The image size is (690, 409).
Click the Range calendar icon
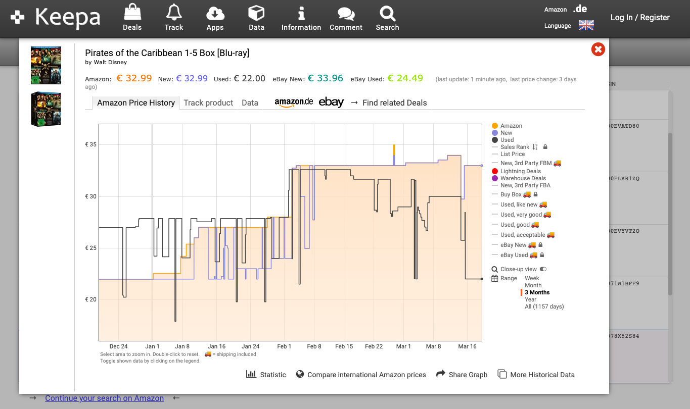tap(495, 278)
